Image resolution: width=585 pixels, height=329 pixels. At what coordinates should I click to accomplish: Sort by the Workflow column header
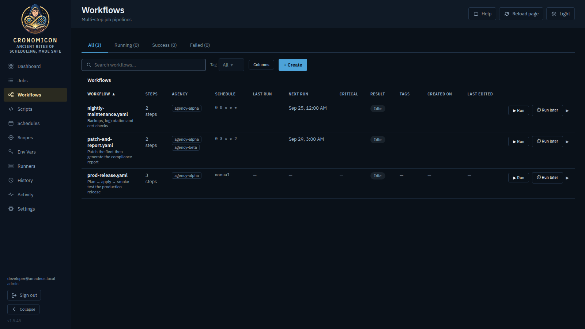[101, 94]
